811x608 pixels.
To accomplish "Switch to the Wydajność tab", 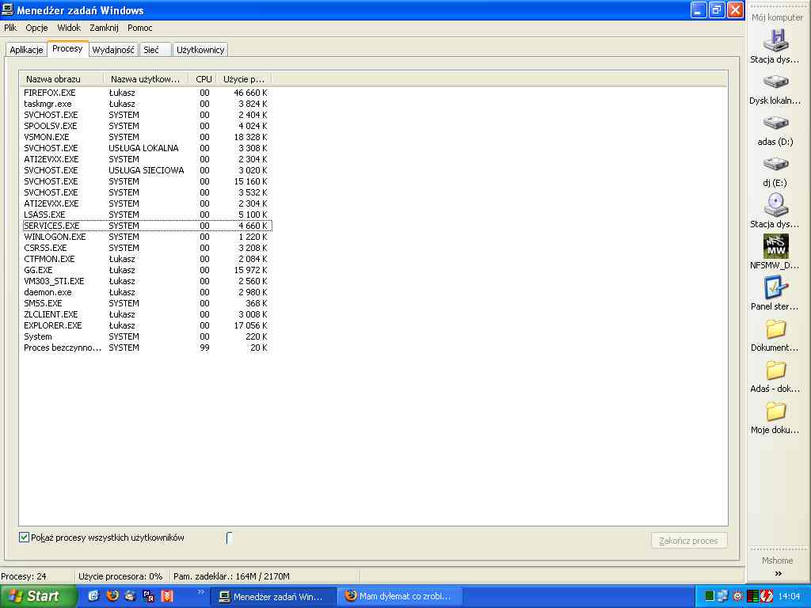I will click(x=113, y=50).
